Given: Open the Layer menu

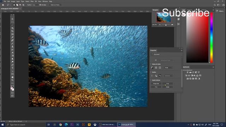Looking at the screenshot, I should [18, 1].
